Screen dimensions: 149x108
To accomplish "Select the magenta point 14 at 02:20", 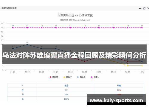I will tap(85, 28).
